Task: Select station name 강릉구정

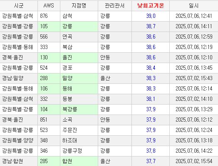Action: 72,151
